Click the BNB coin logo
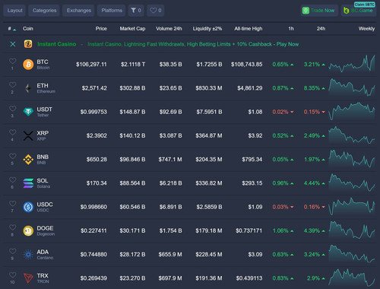Viewport: 380px width, 289px height. (28, 160)
